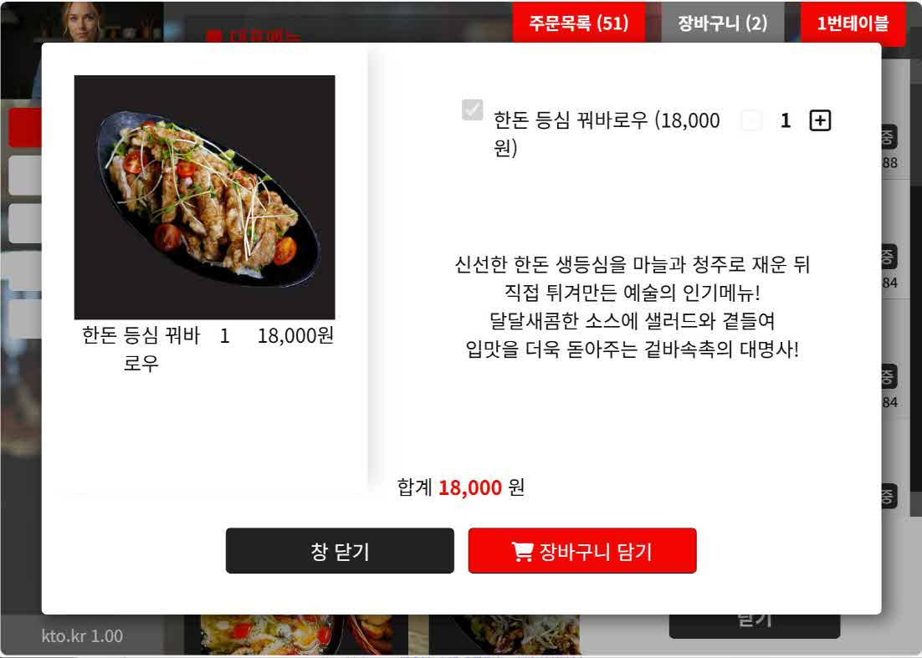The width and height of the screenshot is (922, 658).
Task: Click the 한돈 등심 꿔바로우 (18,000원) option label
Action: point(607,134)
